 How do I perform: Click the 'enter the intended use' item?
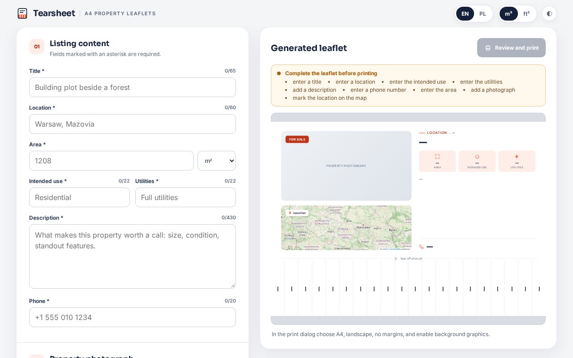418,82
